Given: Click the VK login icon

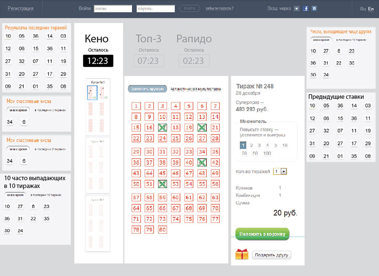Looking at the screenshot, I should click(x=314, y=8).
